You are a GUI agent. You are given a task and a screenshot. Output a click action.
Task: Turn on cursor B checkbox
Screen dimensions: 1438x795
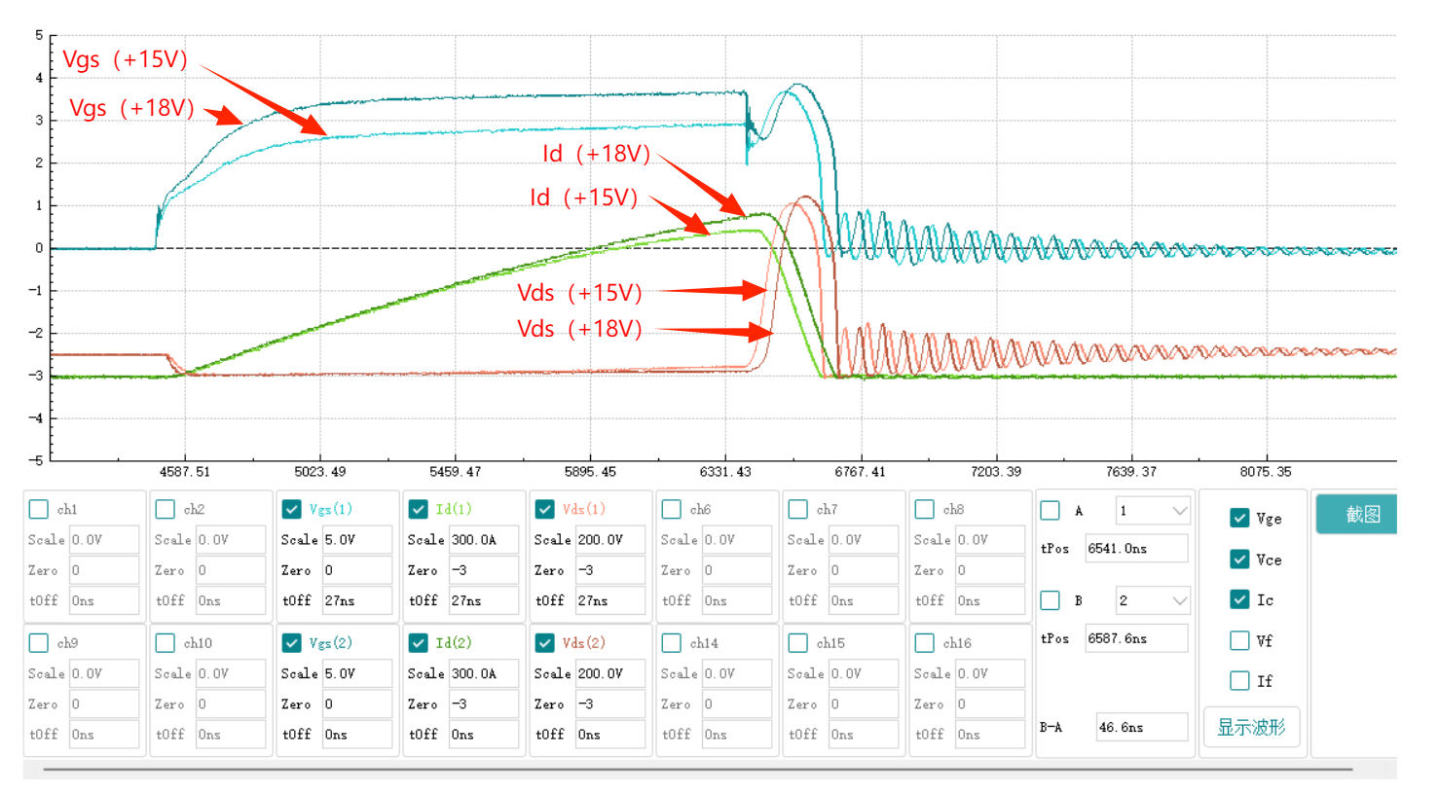(x=1050, y=600)
